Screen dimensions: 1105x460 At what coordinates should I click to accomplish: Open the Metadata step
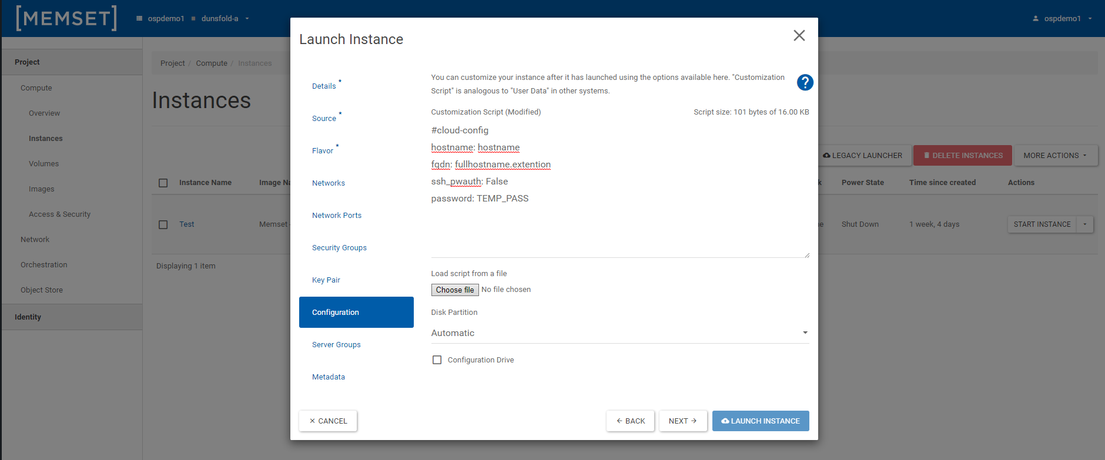(329, 377)
